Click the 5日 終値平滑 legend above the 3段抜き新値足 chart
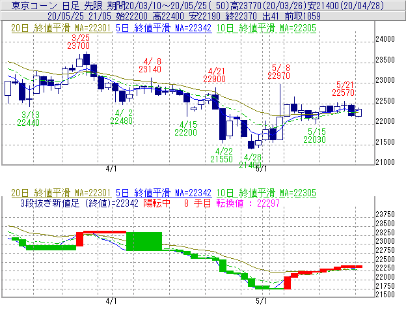406x309 pixels. (x=164, y=193)
